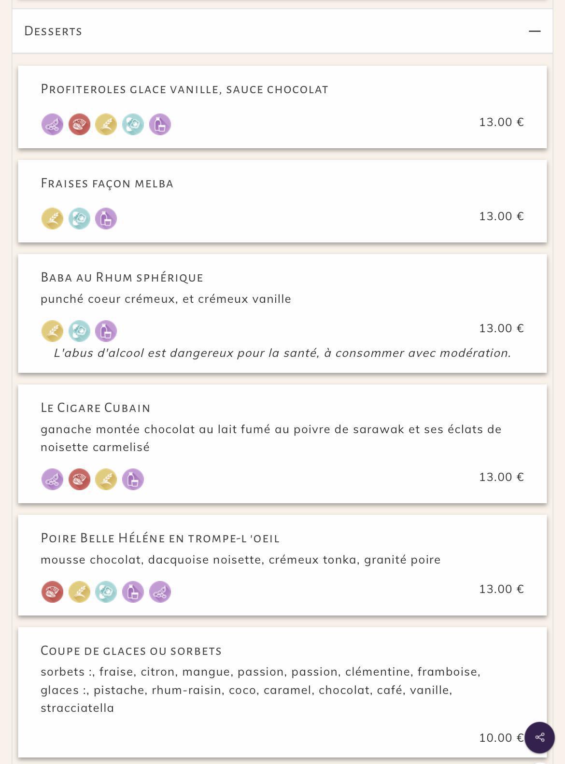Viewport: 565px width, 764px height.
Task: Click soy allergen icon on Profiteroles
Action: click(52, 125)
